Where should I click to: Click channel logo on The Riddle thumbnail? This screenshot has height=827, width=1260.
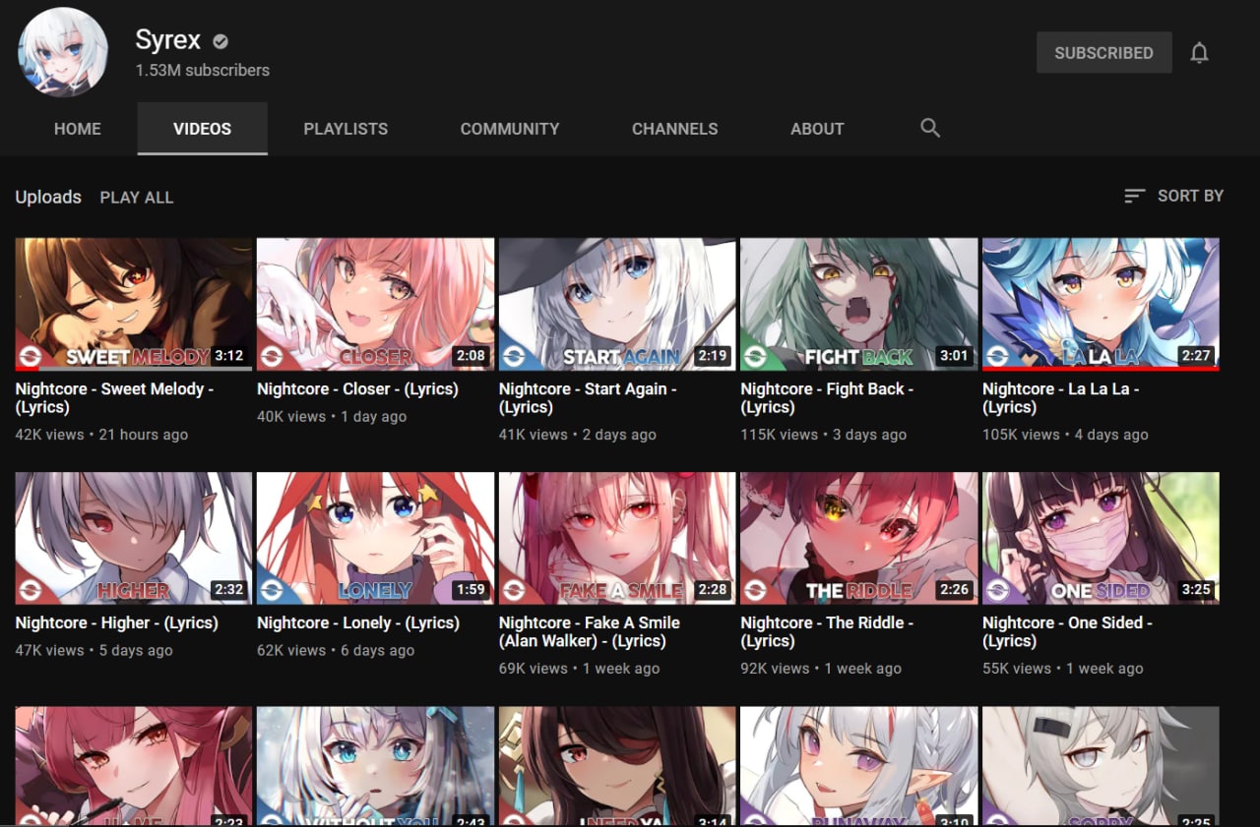point(756,590)
